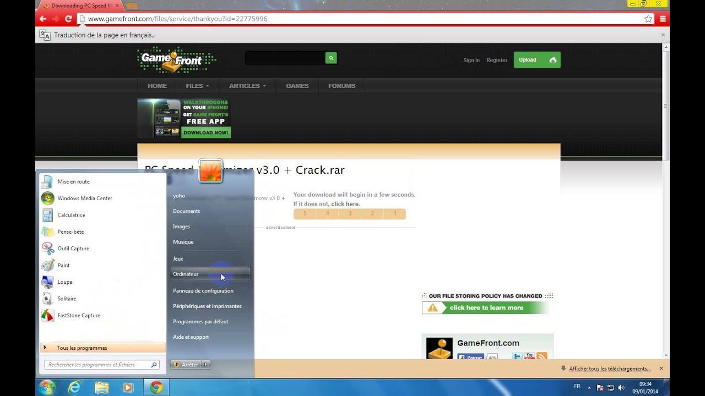Open Calculatrice from Start menu
This screenshot has width=705, height=396.
click(102, 215)
